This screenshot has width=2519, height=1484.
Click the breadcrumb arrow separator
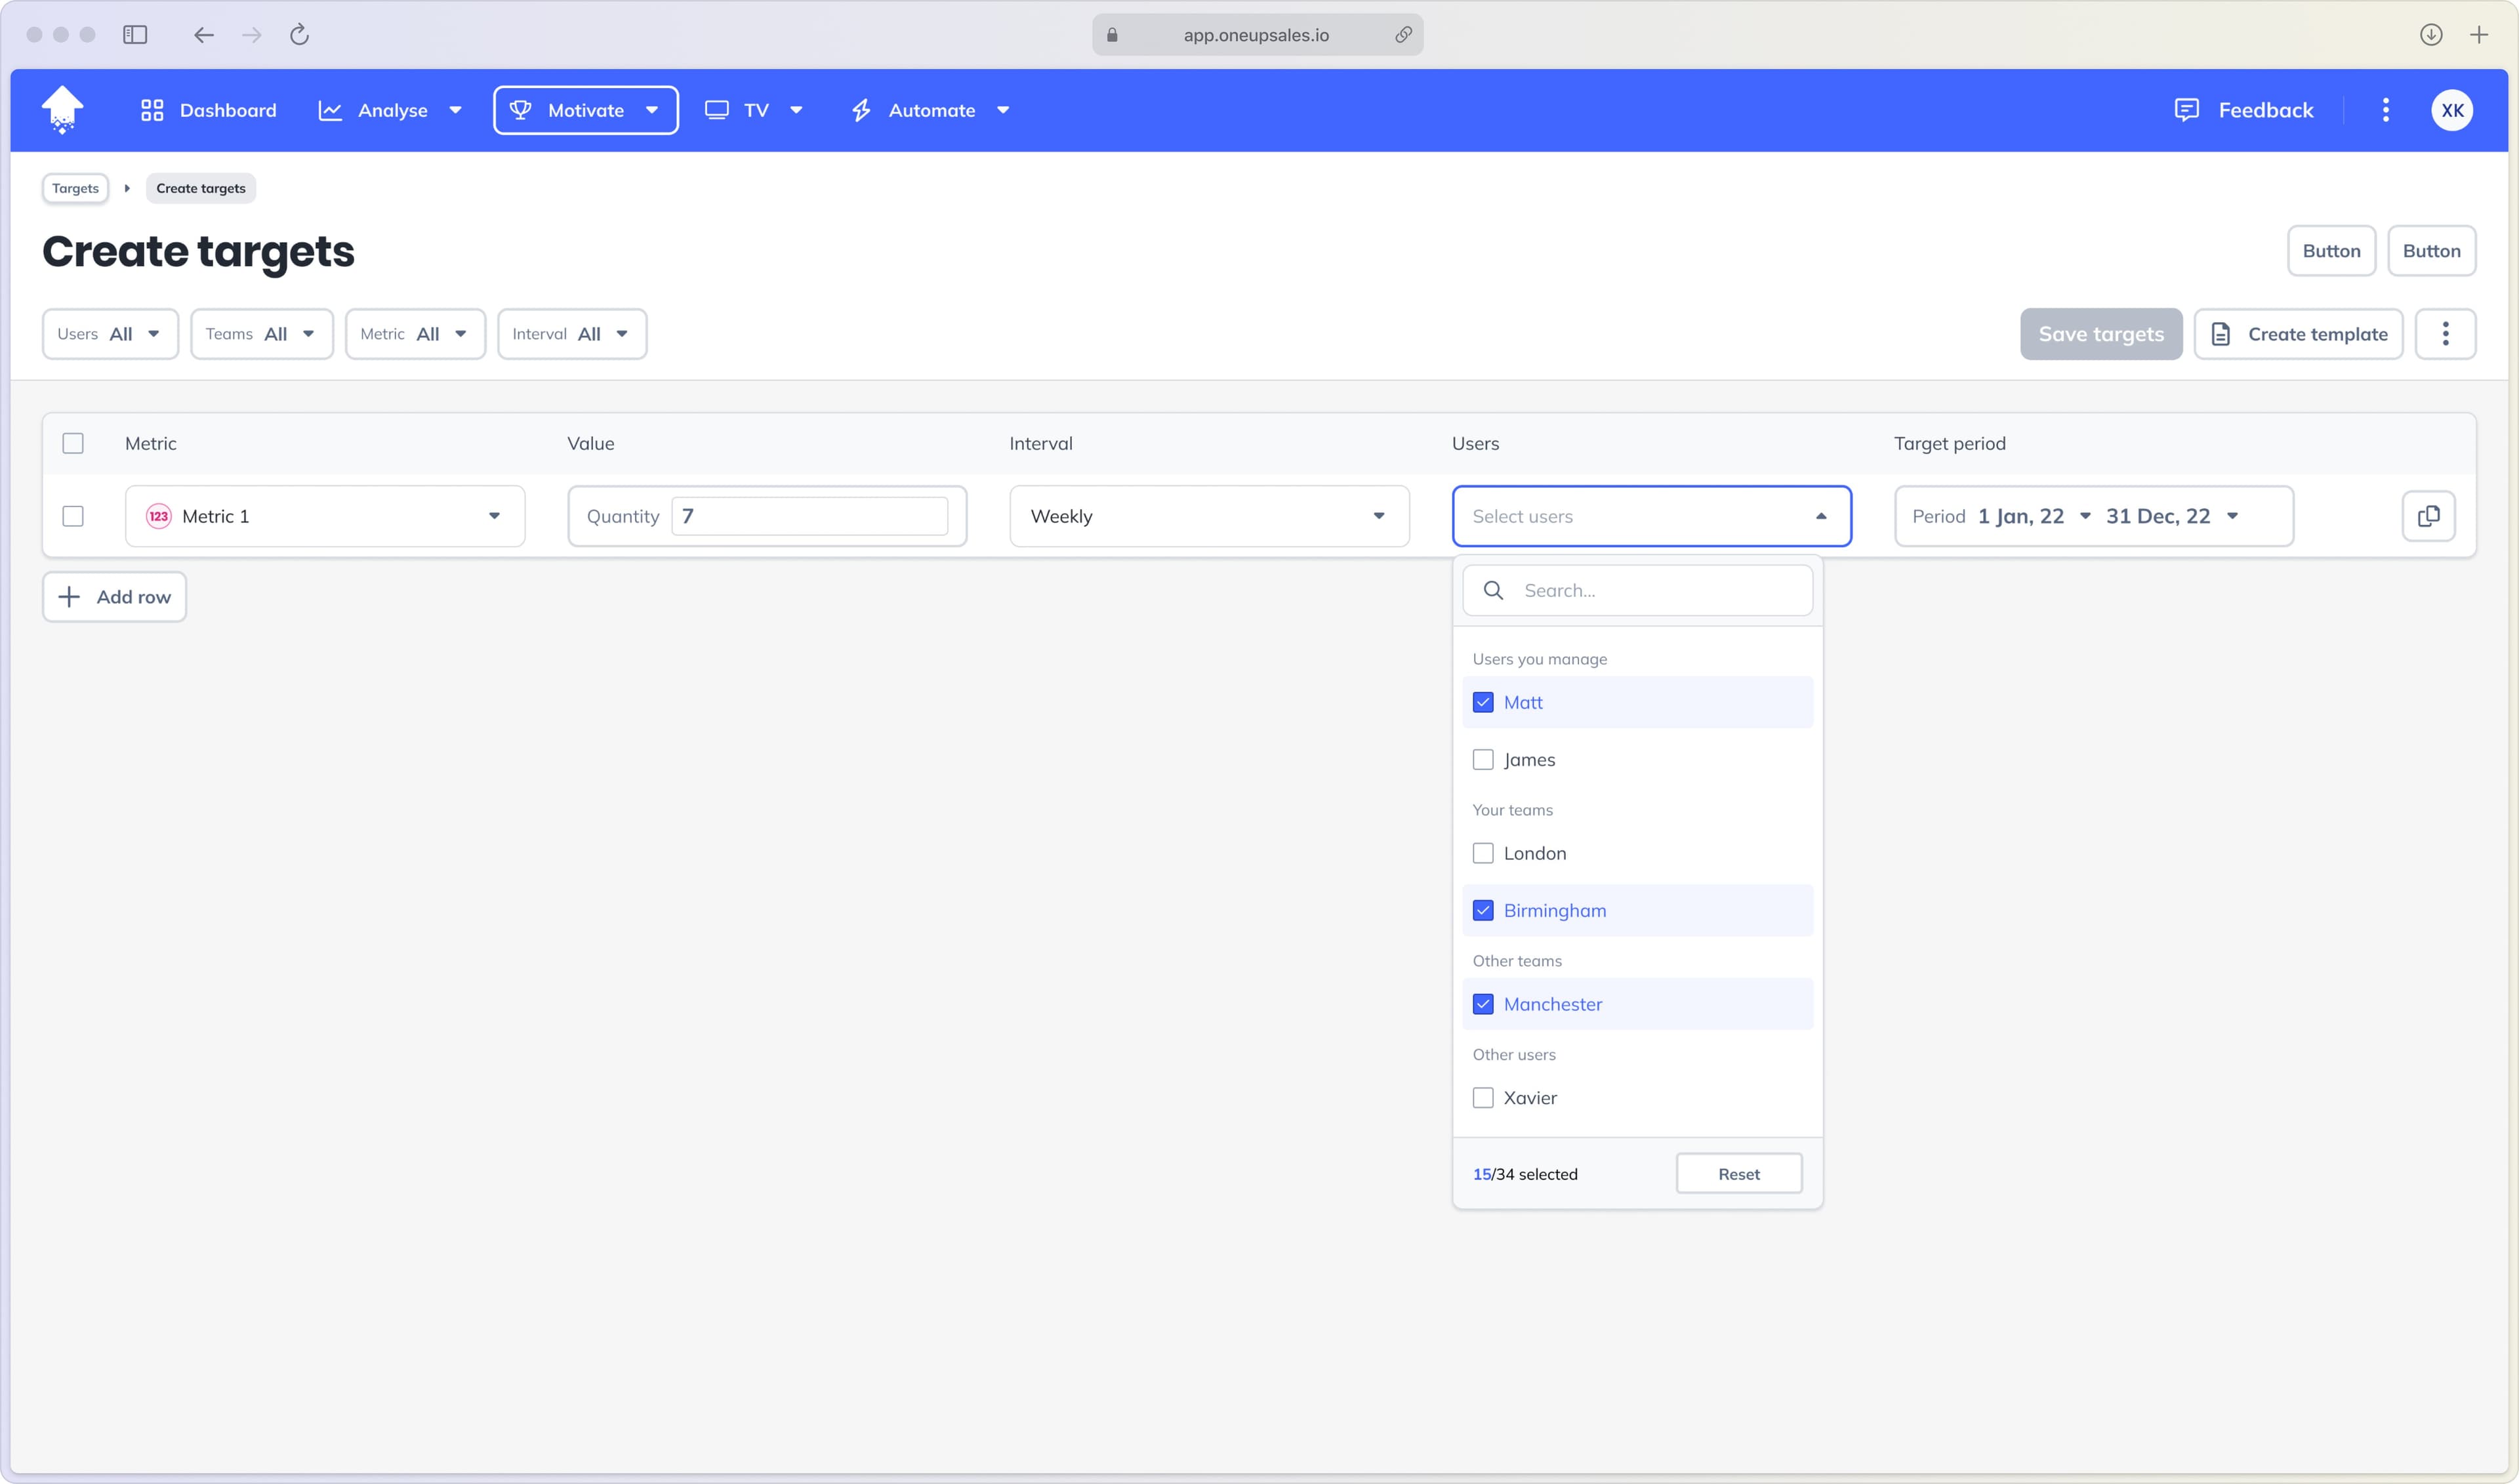pos(127,188)
